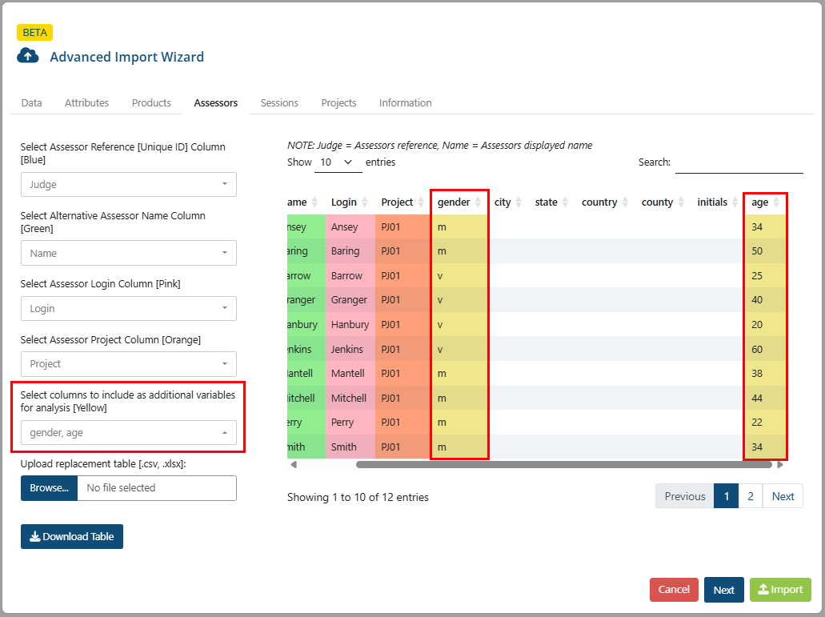Open the Judge assessor reference dropdown

coord(129,185)
